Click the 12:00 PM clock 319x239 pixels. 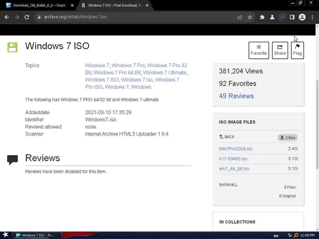point(307,235)
